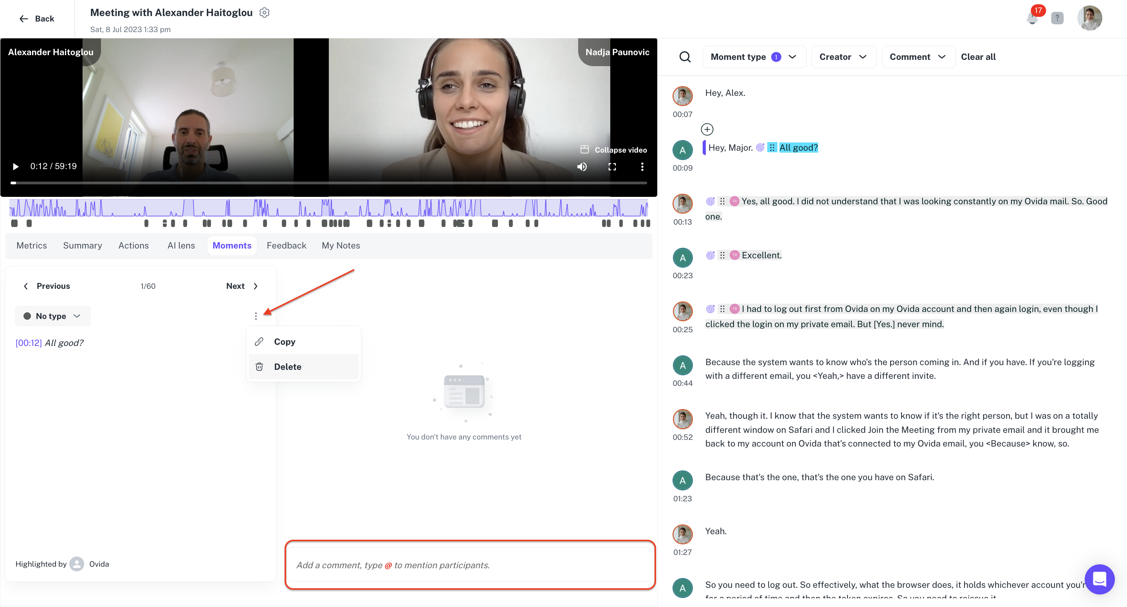Screen dimensions: 1127x607
Task: Click the speaker waveform timeline
Action: coord(329,208)
